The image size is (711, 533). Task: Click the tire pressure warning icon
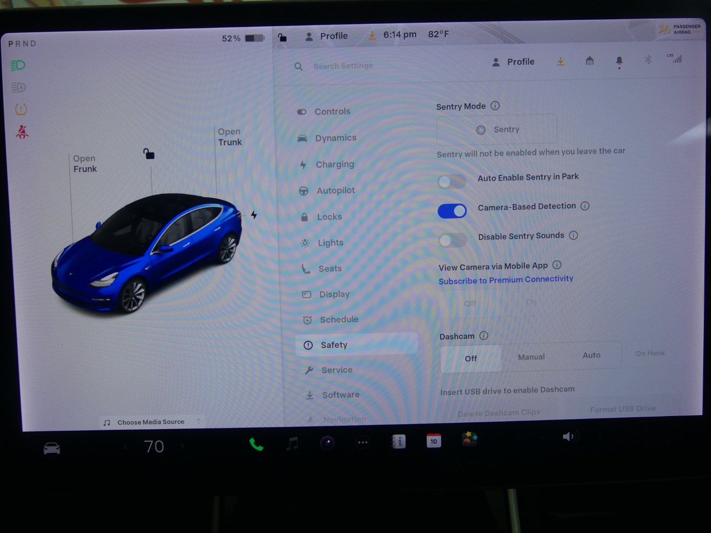click(x=21, y=109)
